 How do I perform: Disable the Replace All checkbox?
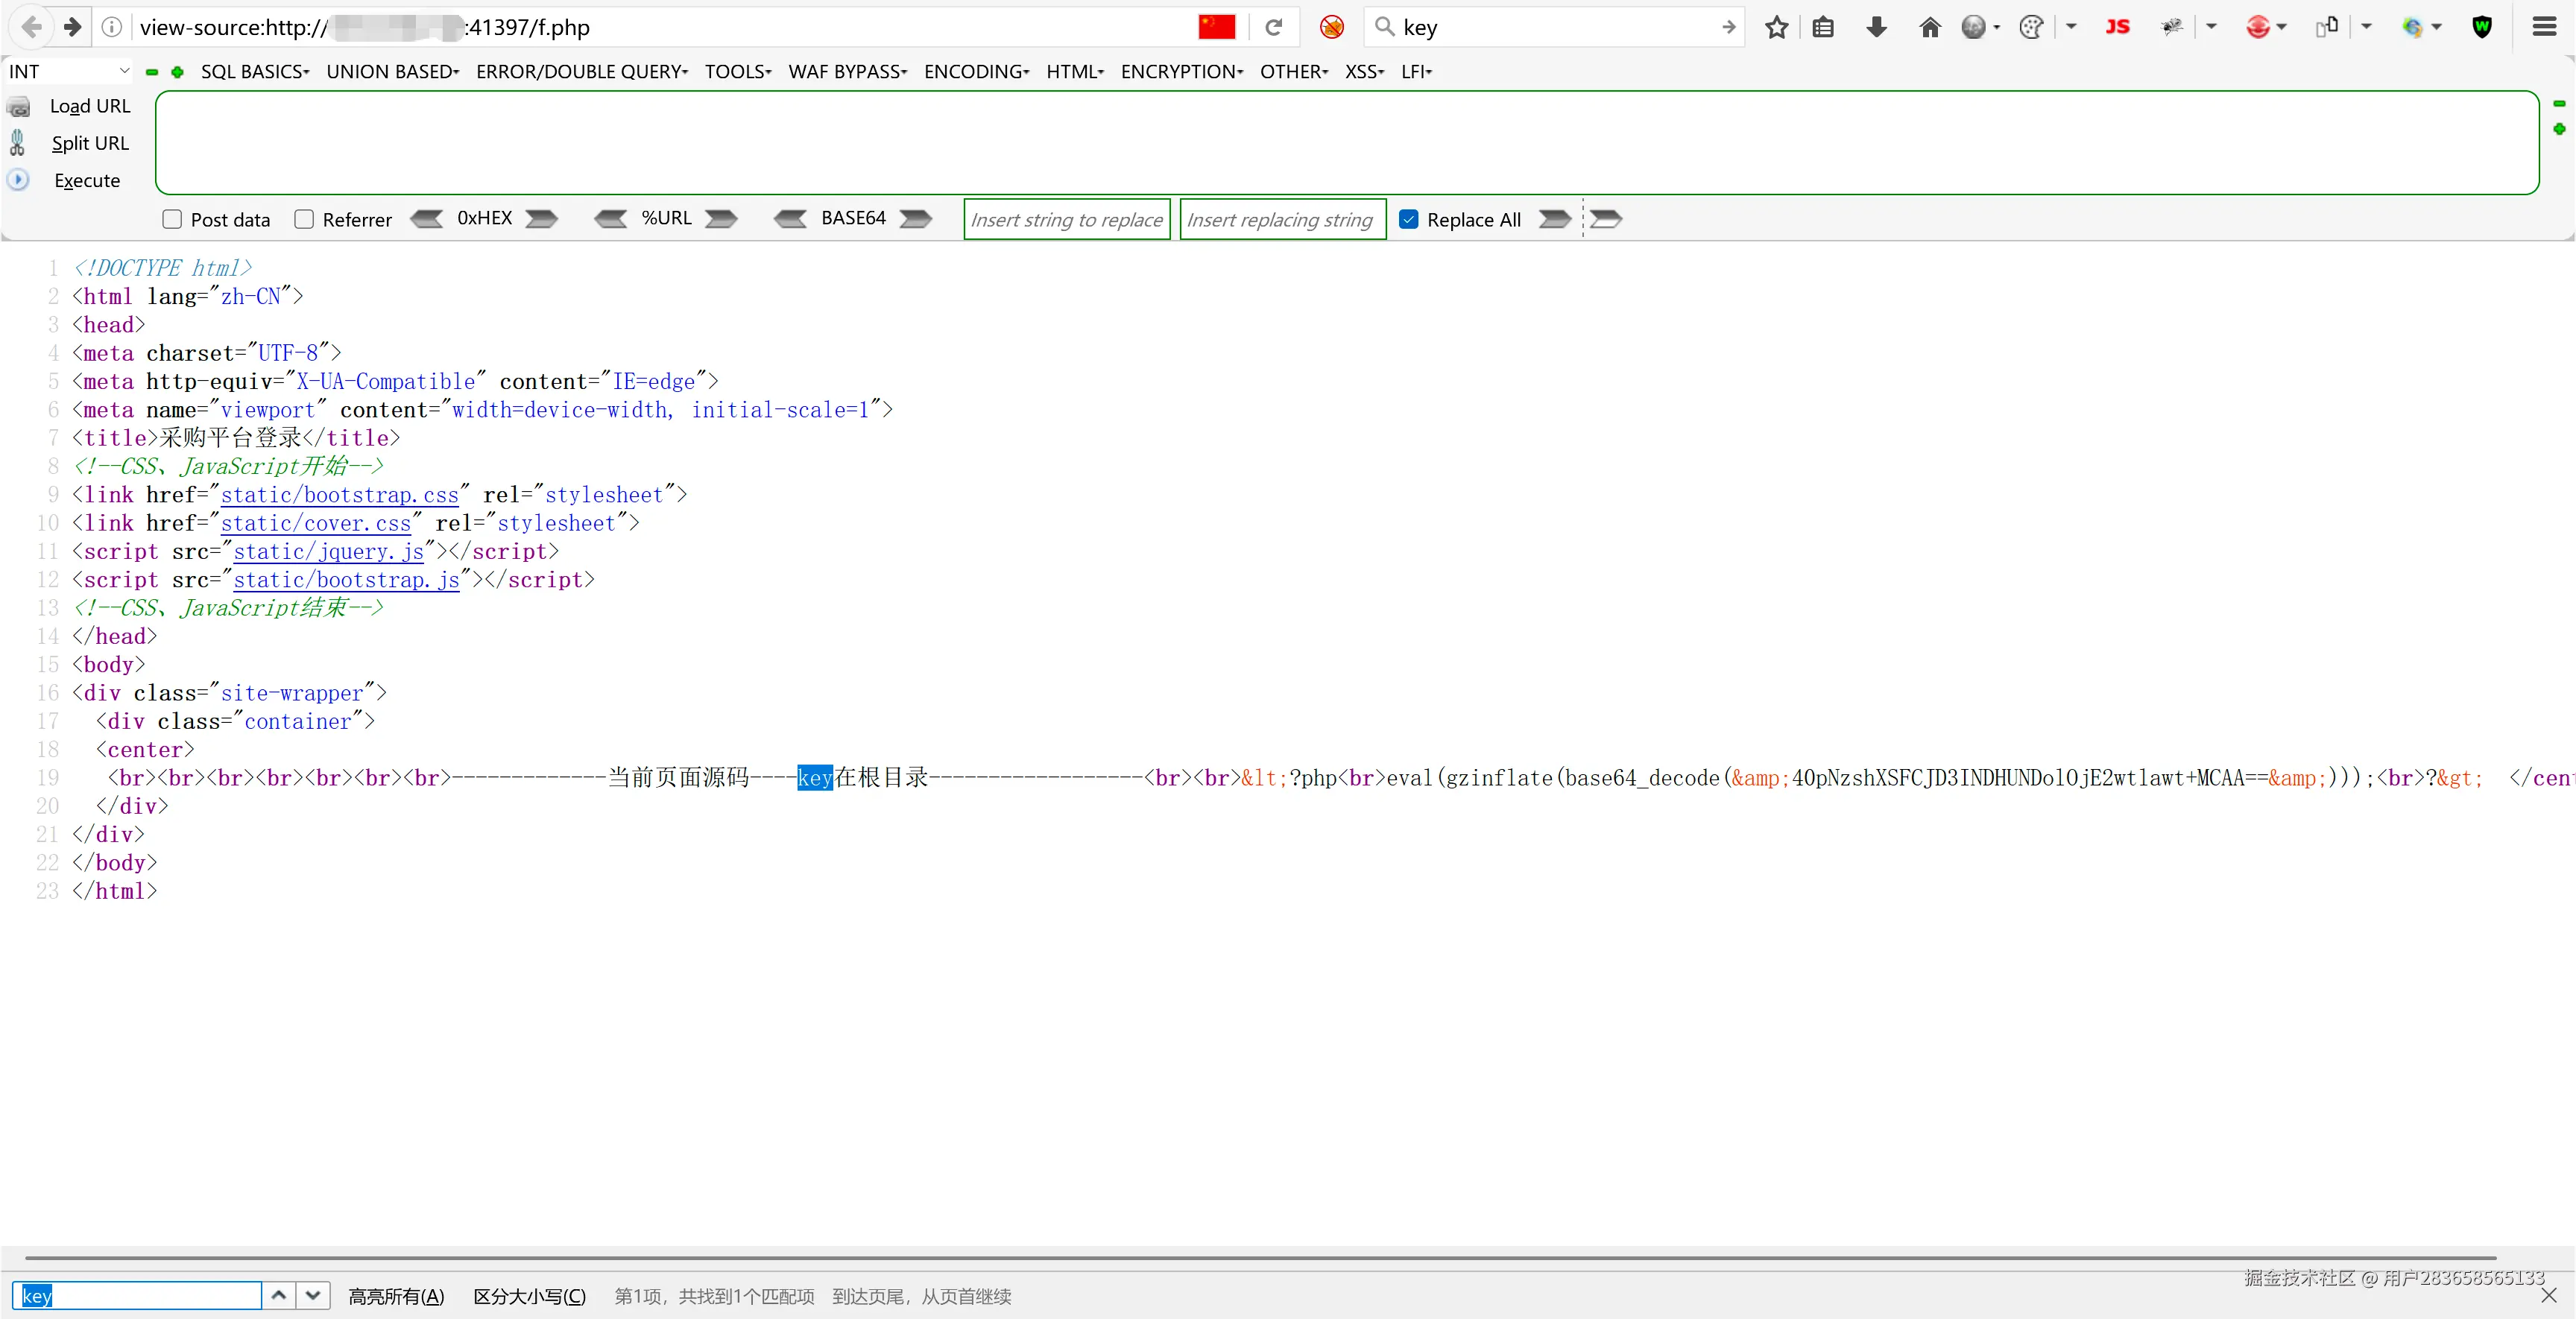1409,218
